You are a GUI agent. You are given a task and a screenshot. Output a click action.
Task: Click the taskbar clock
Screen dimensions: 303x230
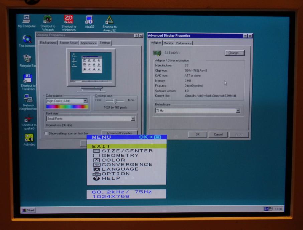pos(278,209)
